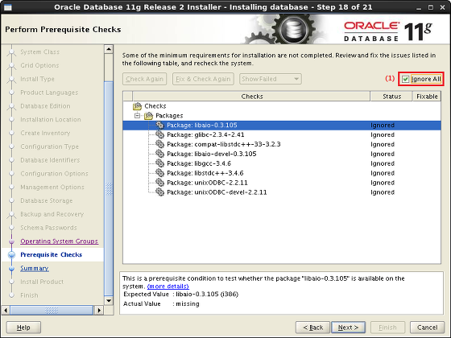
Task: Jump to the Summary step
Action: tap(34, 268)
